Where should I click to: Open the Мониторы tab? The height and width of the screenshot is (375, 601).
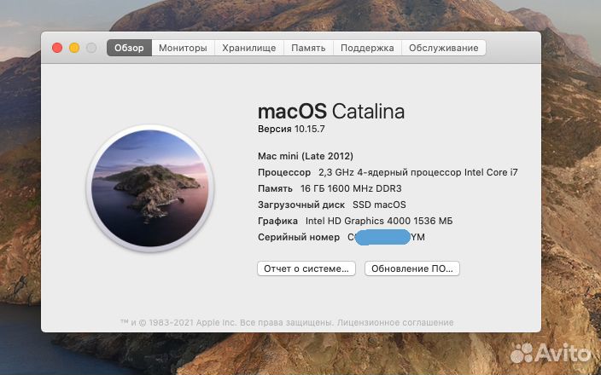[x=183, y=48]
